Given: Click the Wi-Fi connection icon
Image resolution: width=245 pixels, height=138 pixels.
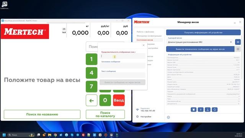Looking at the screenshot, I should coord(137,110).
